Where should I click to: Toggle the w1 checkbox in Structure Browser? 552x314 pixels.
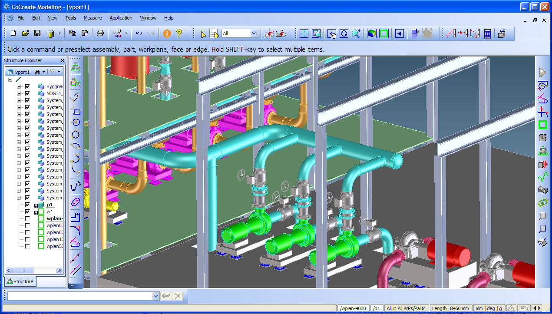pos(28,212)
